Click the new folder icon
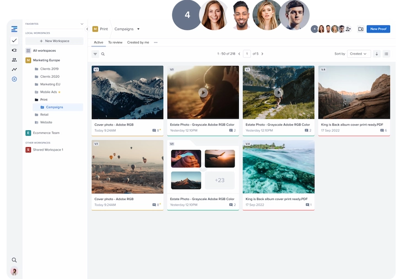The width and height of the screenshot is (411, 279). (x=361, y=29)
